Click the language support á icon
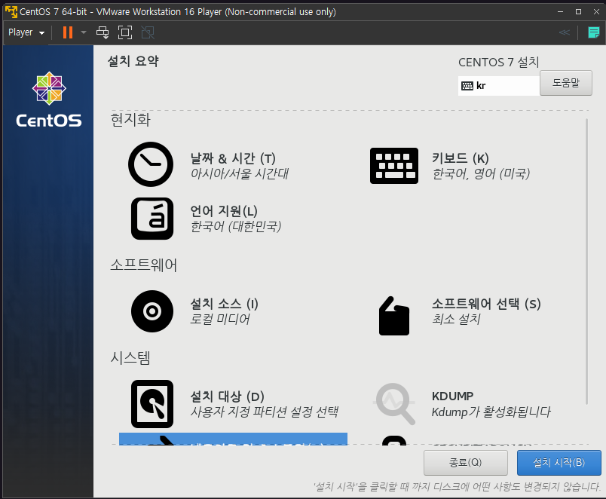This screenshot has height=499, width=606. pyautogui.click(x=152, y=219)
